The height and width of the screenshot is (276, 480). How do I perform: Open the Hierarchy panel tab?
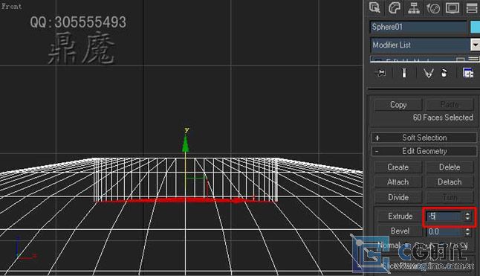414,8
